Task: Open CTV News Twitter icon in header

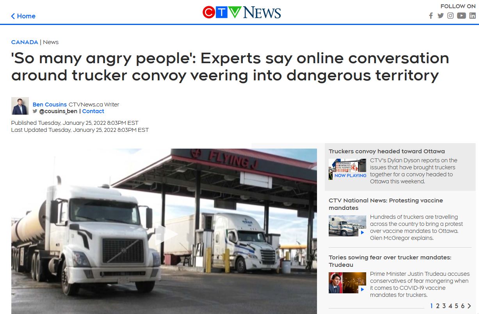Action: (440, 16)
